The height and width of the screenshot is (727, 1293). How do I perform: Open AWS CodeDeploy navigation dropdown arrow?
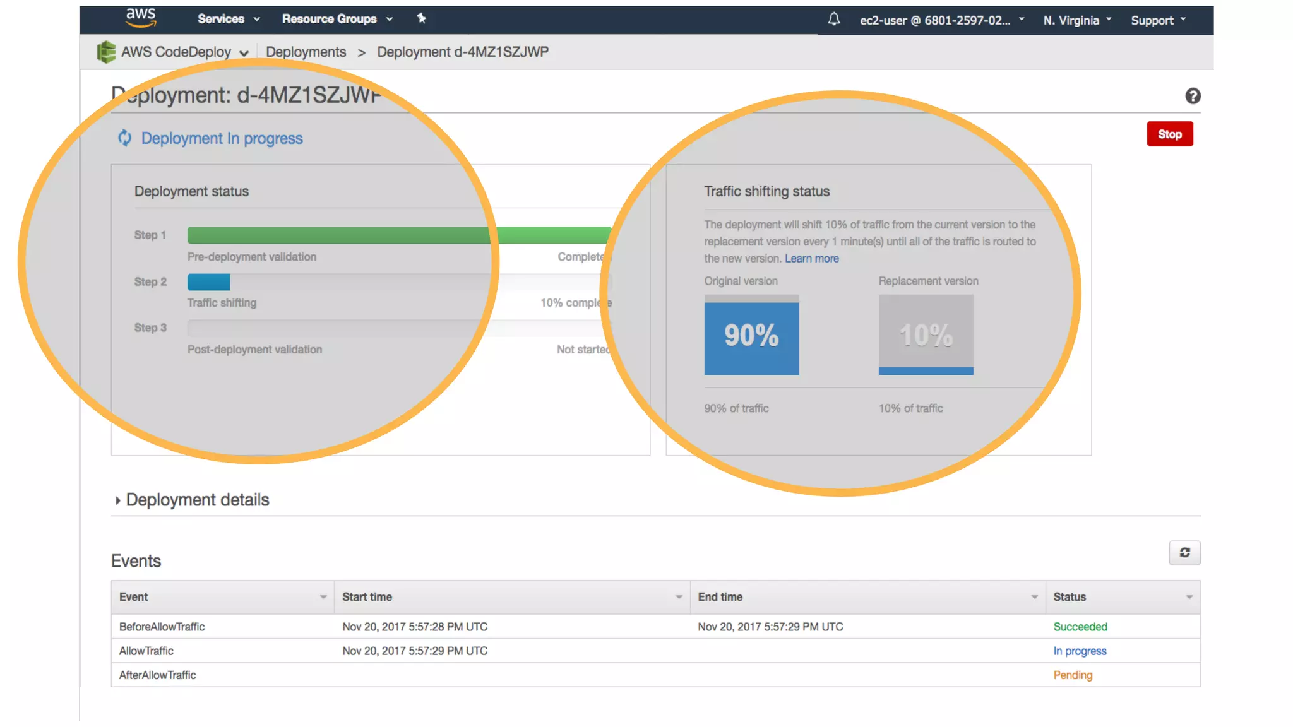(x=244, y=53)
